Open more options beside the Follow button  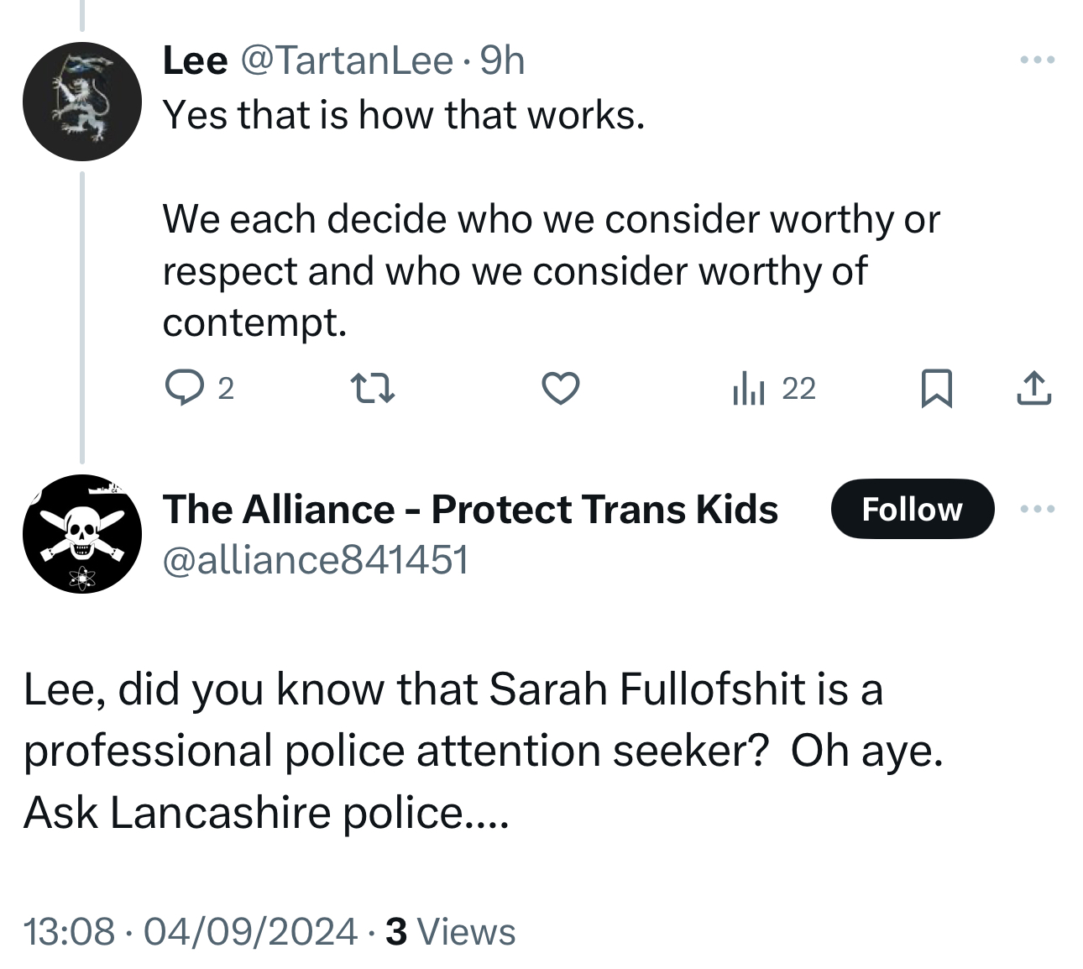pyautogui.click(x=1037, y=509)
